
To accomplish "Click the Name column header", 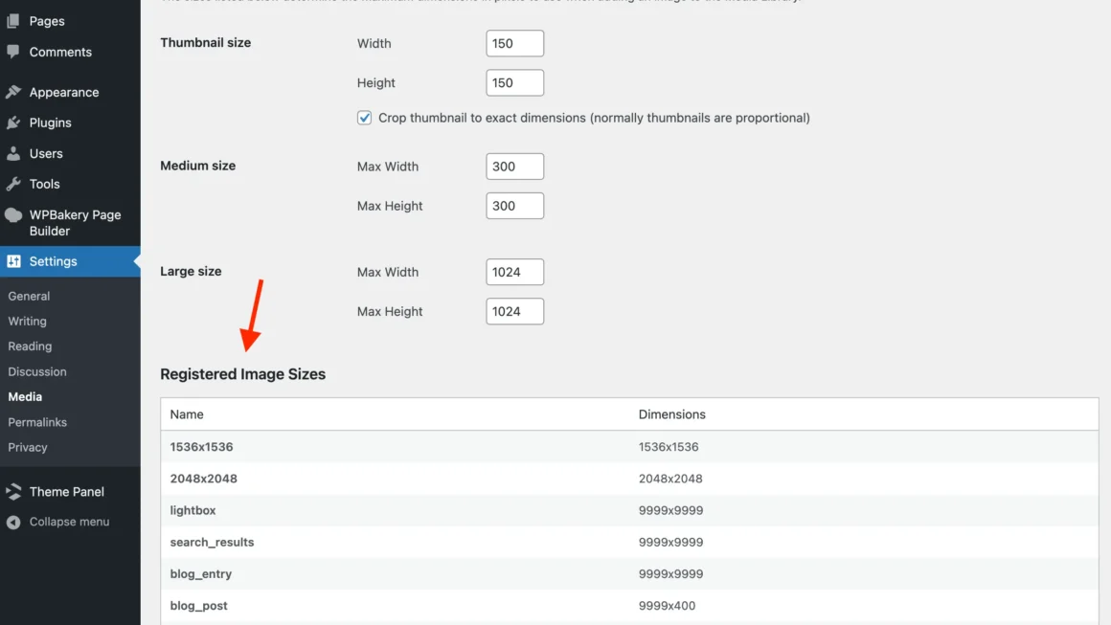I will tap(187, 414).
